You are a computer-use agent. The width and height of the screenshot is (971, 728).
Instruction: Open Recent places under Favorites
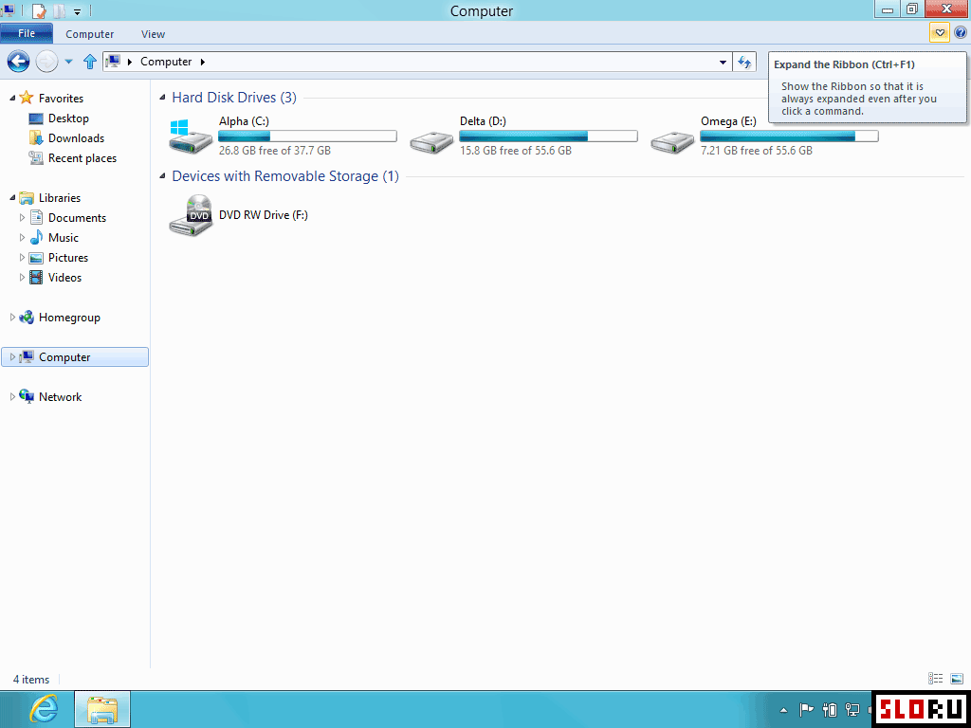point(82,158)
